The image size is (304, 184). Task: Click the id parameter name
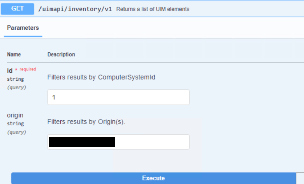[10, 70]
